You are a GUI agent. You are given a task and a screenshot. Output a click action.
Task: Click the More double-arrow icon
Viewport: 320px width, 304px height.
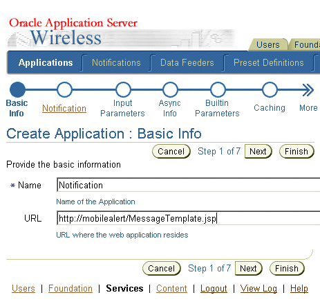pyautogui.click(x=308, y=90)
